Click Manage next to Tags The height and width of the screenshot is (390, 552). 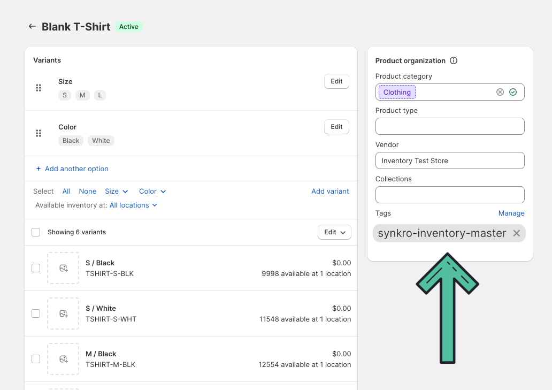tap(511, 213)
